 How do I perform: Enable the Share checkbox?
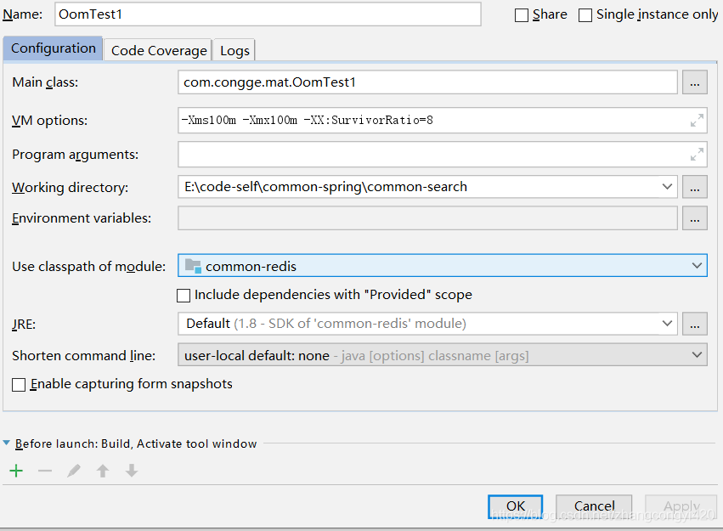pos(522,15)
